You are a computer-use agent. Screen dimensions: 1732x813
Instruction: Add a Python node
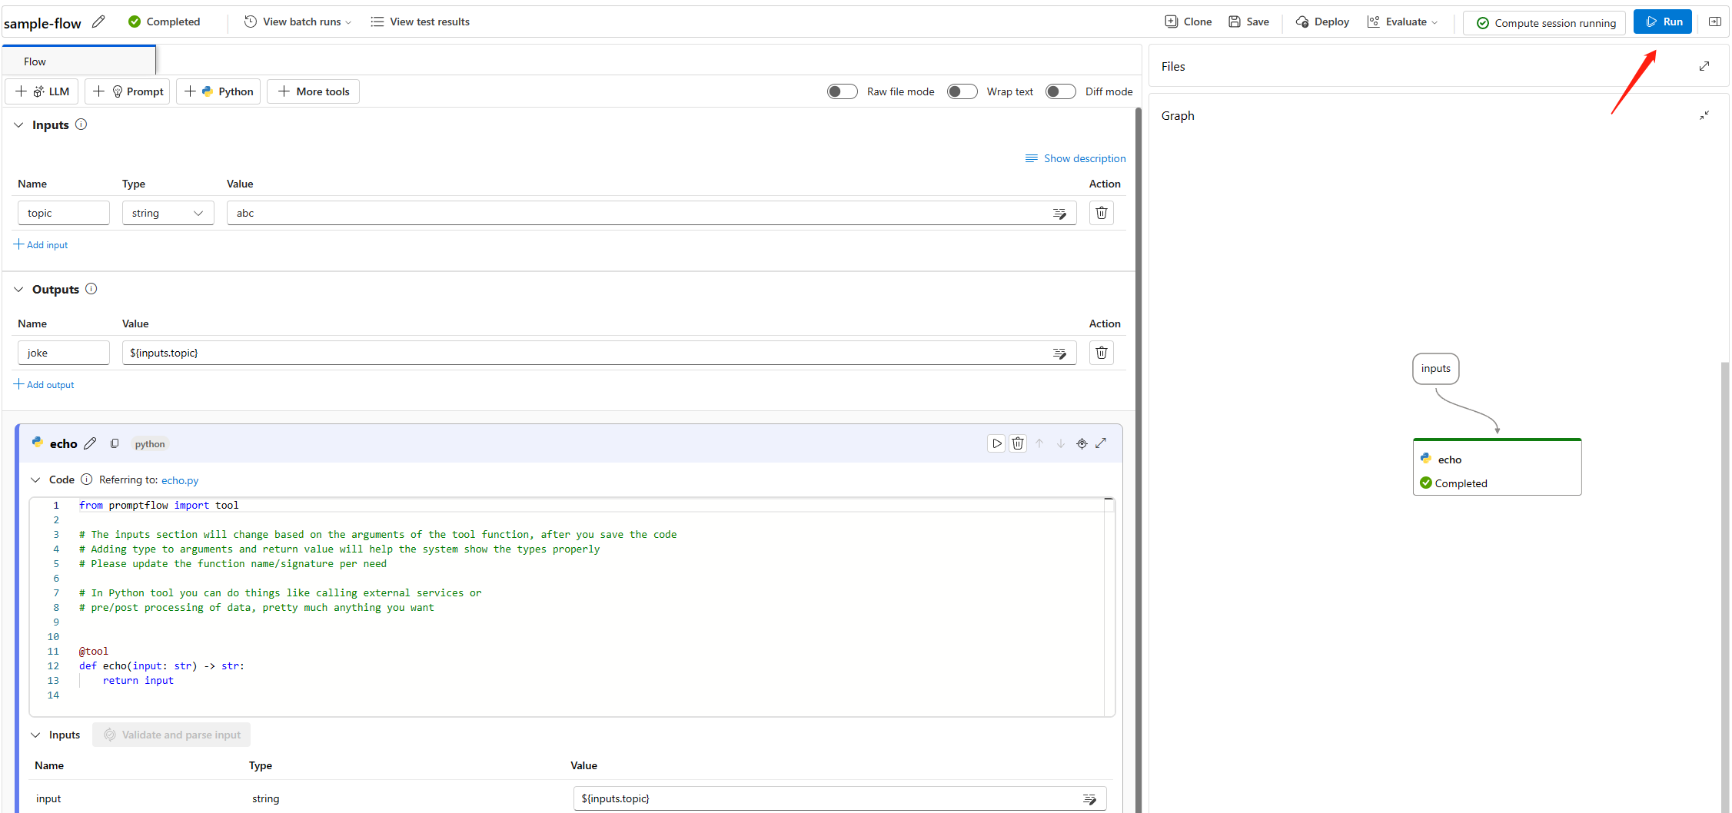(x=218, y=91)
